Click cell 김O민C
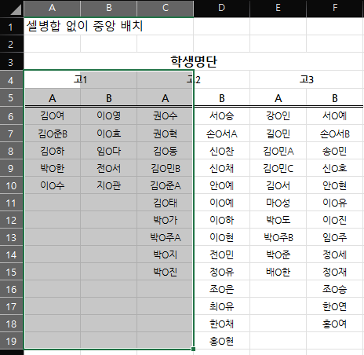The height and width of the screenshot is (355, 364). pyautogui.click(x=278, y=168)
